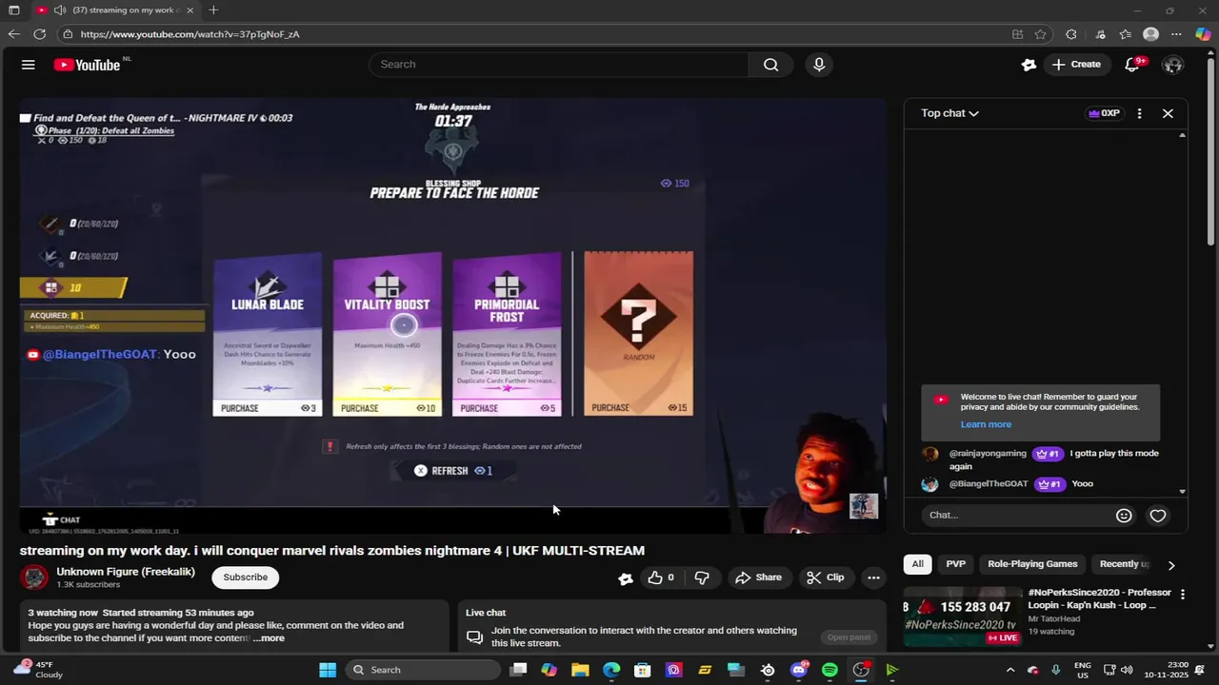Select the Recently uploaded chip
Image resolution: width=1219 pixels, height=685 pixels.
(x=1125, y=564)
